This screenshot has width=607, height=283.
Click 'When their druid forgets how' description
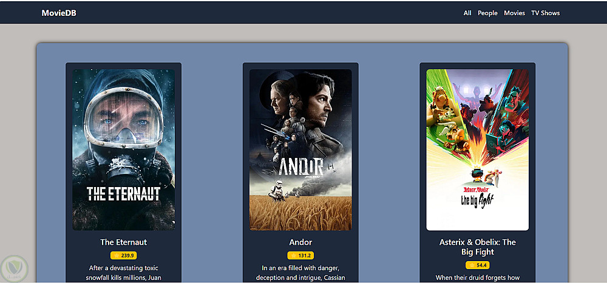(x=478, y=278)
